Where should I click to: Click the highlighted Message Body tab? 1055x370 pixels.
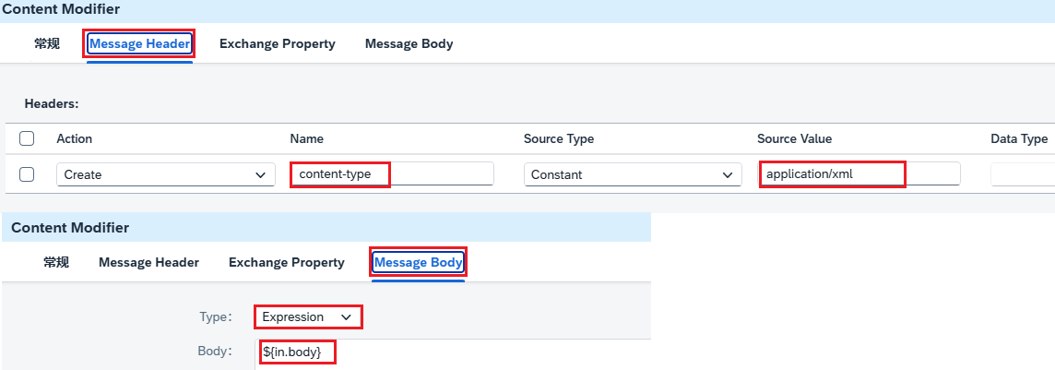pyautogui.click(x=419, y=262)
